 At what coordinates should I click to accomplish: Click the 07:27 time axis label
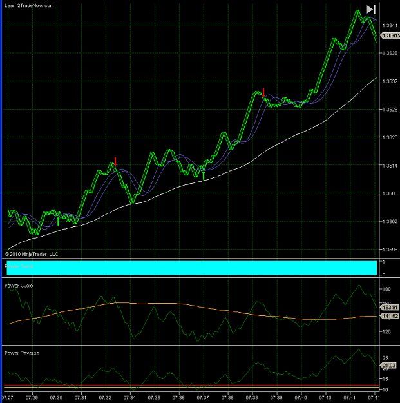point(7,398)
